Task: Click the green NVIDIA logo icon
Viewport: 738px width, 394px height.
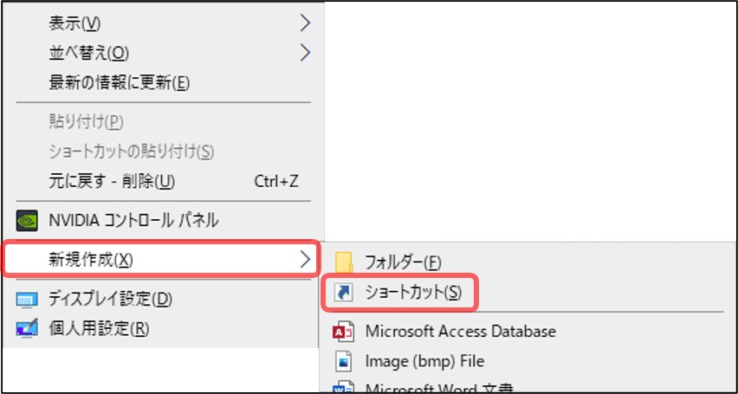Action: 27,220
